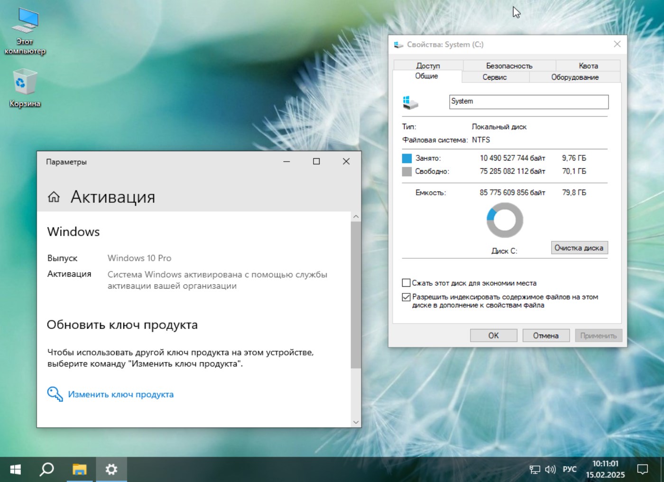Select the Общие tab

[427, 76]
